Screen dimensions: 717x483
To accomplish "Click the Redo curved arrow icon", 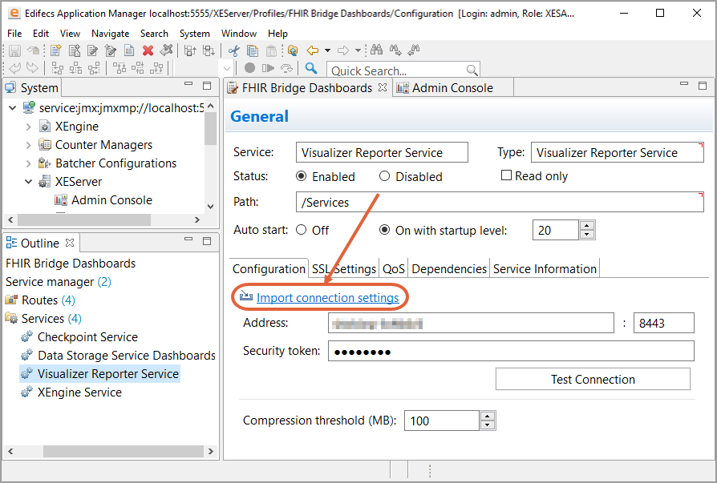I will (x=32, y=68).
